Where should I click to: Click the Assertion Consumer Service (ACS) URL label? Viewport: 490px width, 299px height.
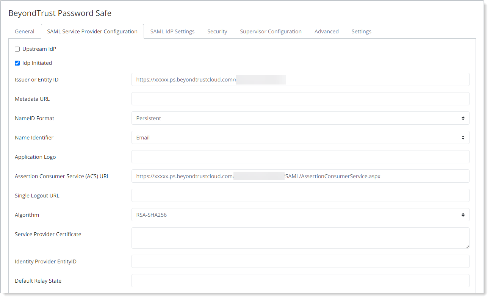coord(62,176)
